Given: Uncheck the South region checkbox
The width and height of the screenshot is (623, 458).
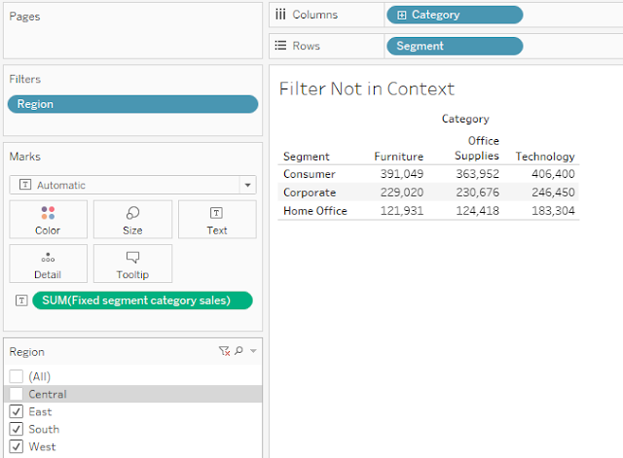Looking at the screenshot, I should pos(17,429).
